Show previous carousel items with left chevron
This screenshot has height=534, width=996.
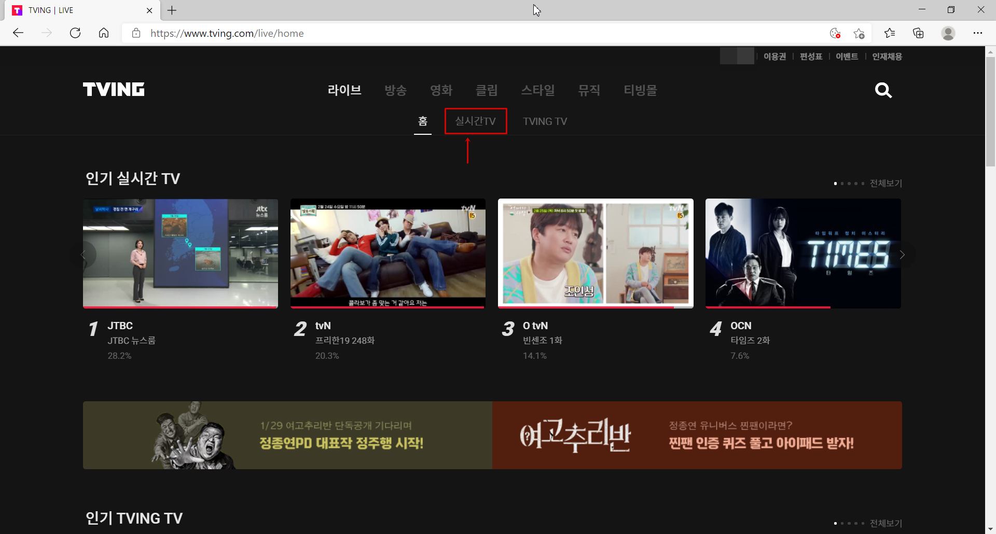[83, 255]
